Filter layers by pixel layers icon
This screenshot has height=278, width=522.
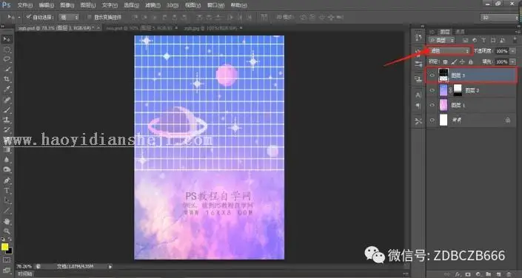pos(466,40)
